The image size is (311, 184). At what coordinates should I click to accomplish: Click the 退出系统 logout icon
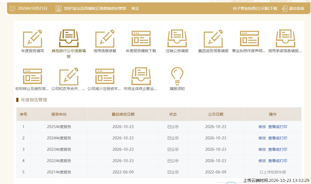click(284, 8)
